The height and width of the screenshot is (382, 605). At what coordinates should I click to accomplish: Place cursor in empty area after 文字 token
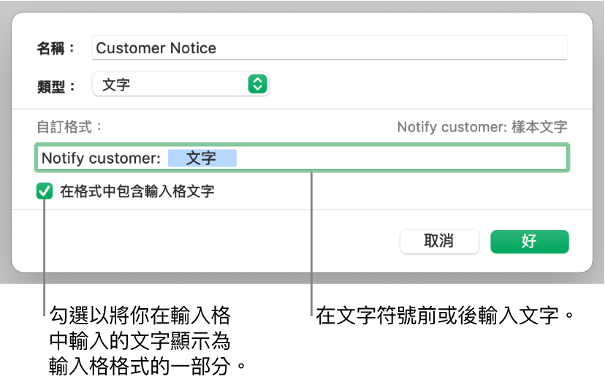point(402,158)
